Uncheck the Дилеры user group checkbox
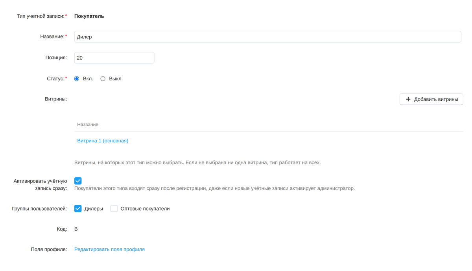Image resolution: width=472 pixels, height=271 pixels. click(78, 209)
